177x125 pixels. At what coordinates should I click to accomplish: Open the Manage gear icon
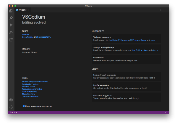[x=11, y=107]
